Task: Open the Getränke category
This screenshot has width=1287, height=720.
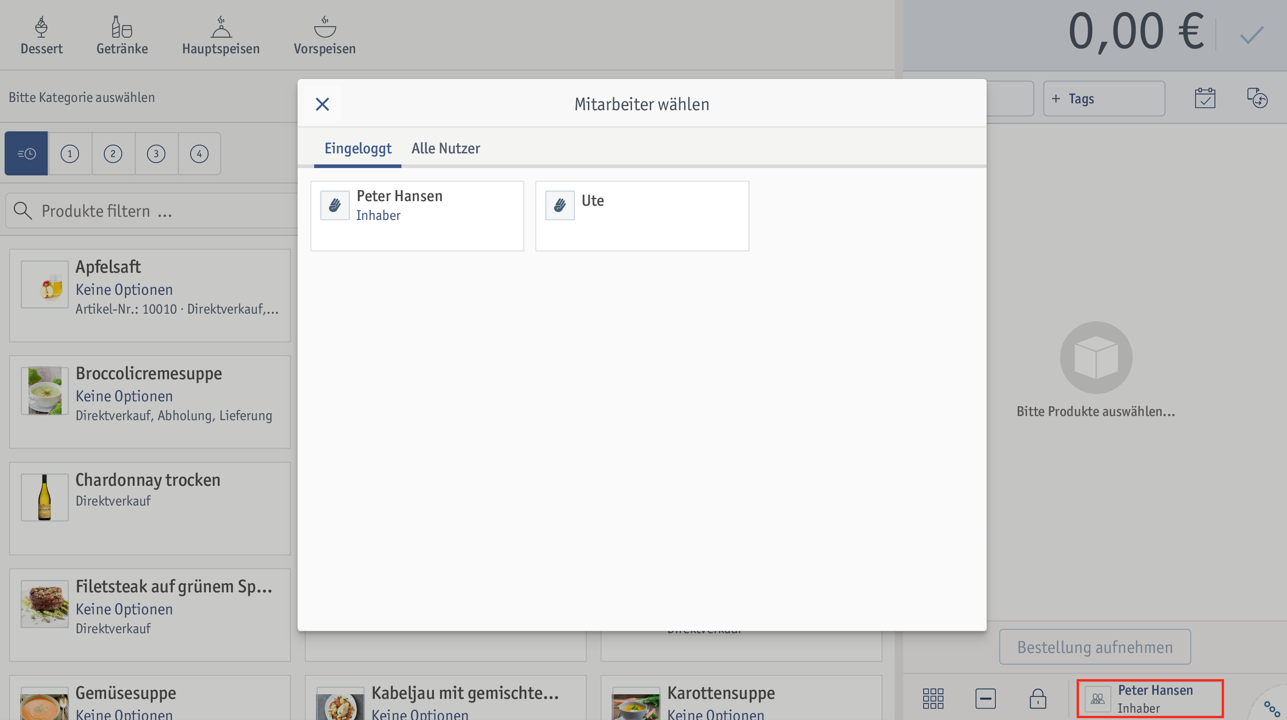Action: pyautogui.click(x=122, y=35)
